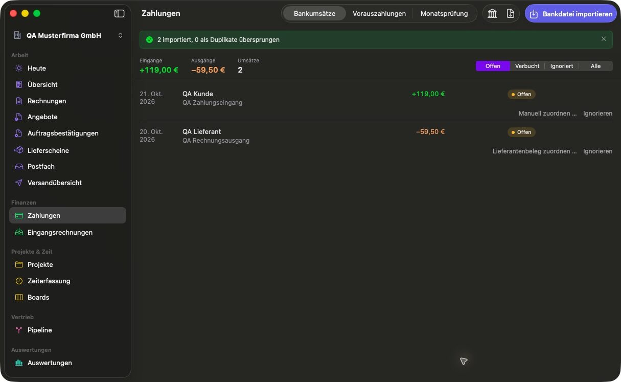This screenshot has height=382, width=621.
Task: Switch to the Monatsprüfung tab
Action: (444, 14)
